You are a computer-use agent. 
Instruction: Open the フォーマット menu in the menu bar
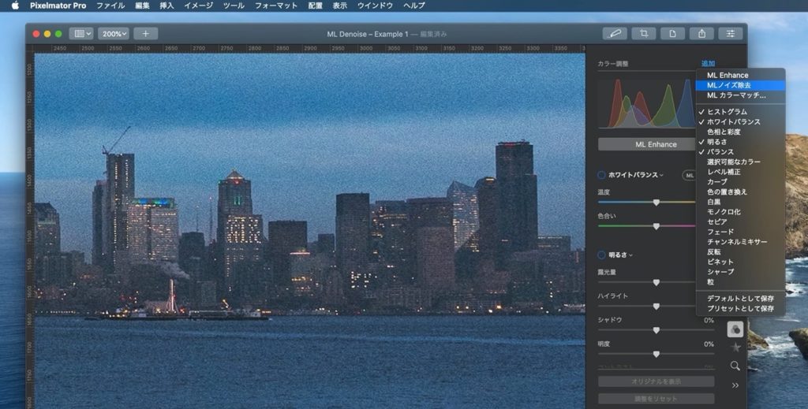[276, 6]
